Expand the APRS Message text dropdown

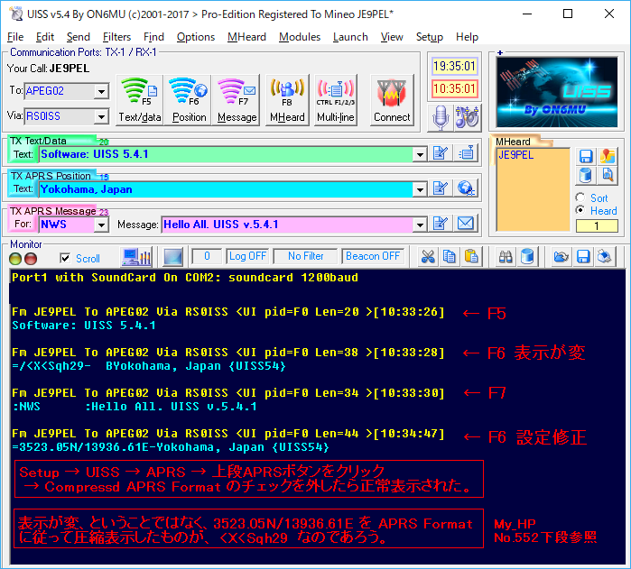(420, 225)
